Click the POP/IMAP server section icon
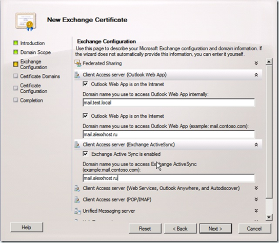279x243 pixels. [77, 199]
